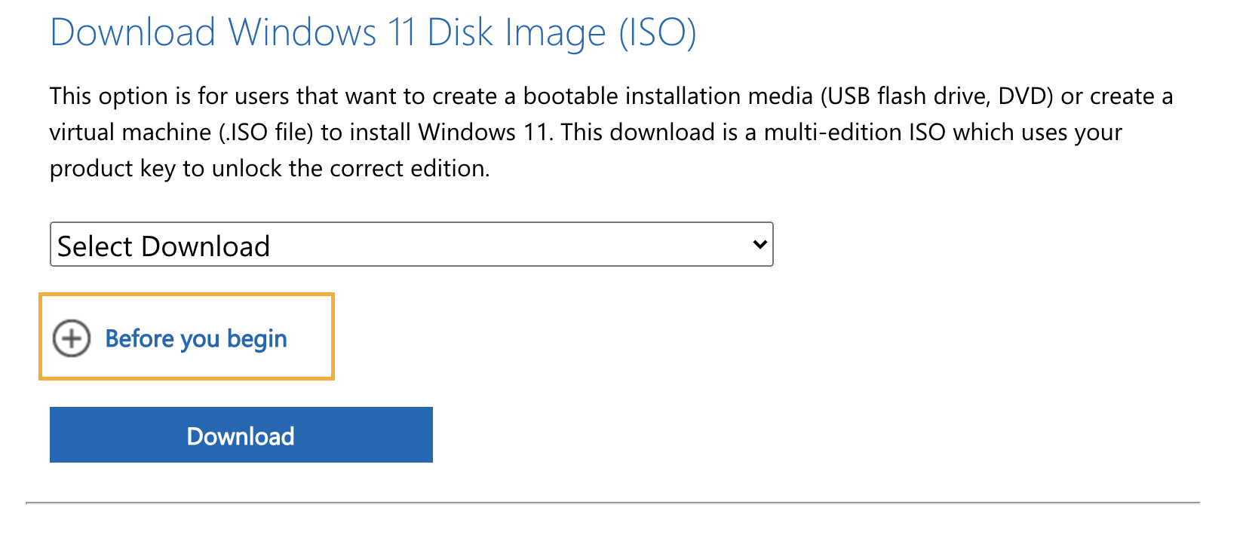Click the "multi-edition ISO" phrase
The height and width of the screenshot is (547, 1249).
[x=855, y=133]
